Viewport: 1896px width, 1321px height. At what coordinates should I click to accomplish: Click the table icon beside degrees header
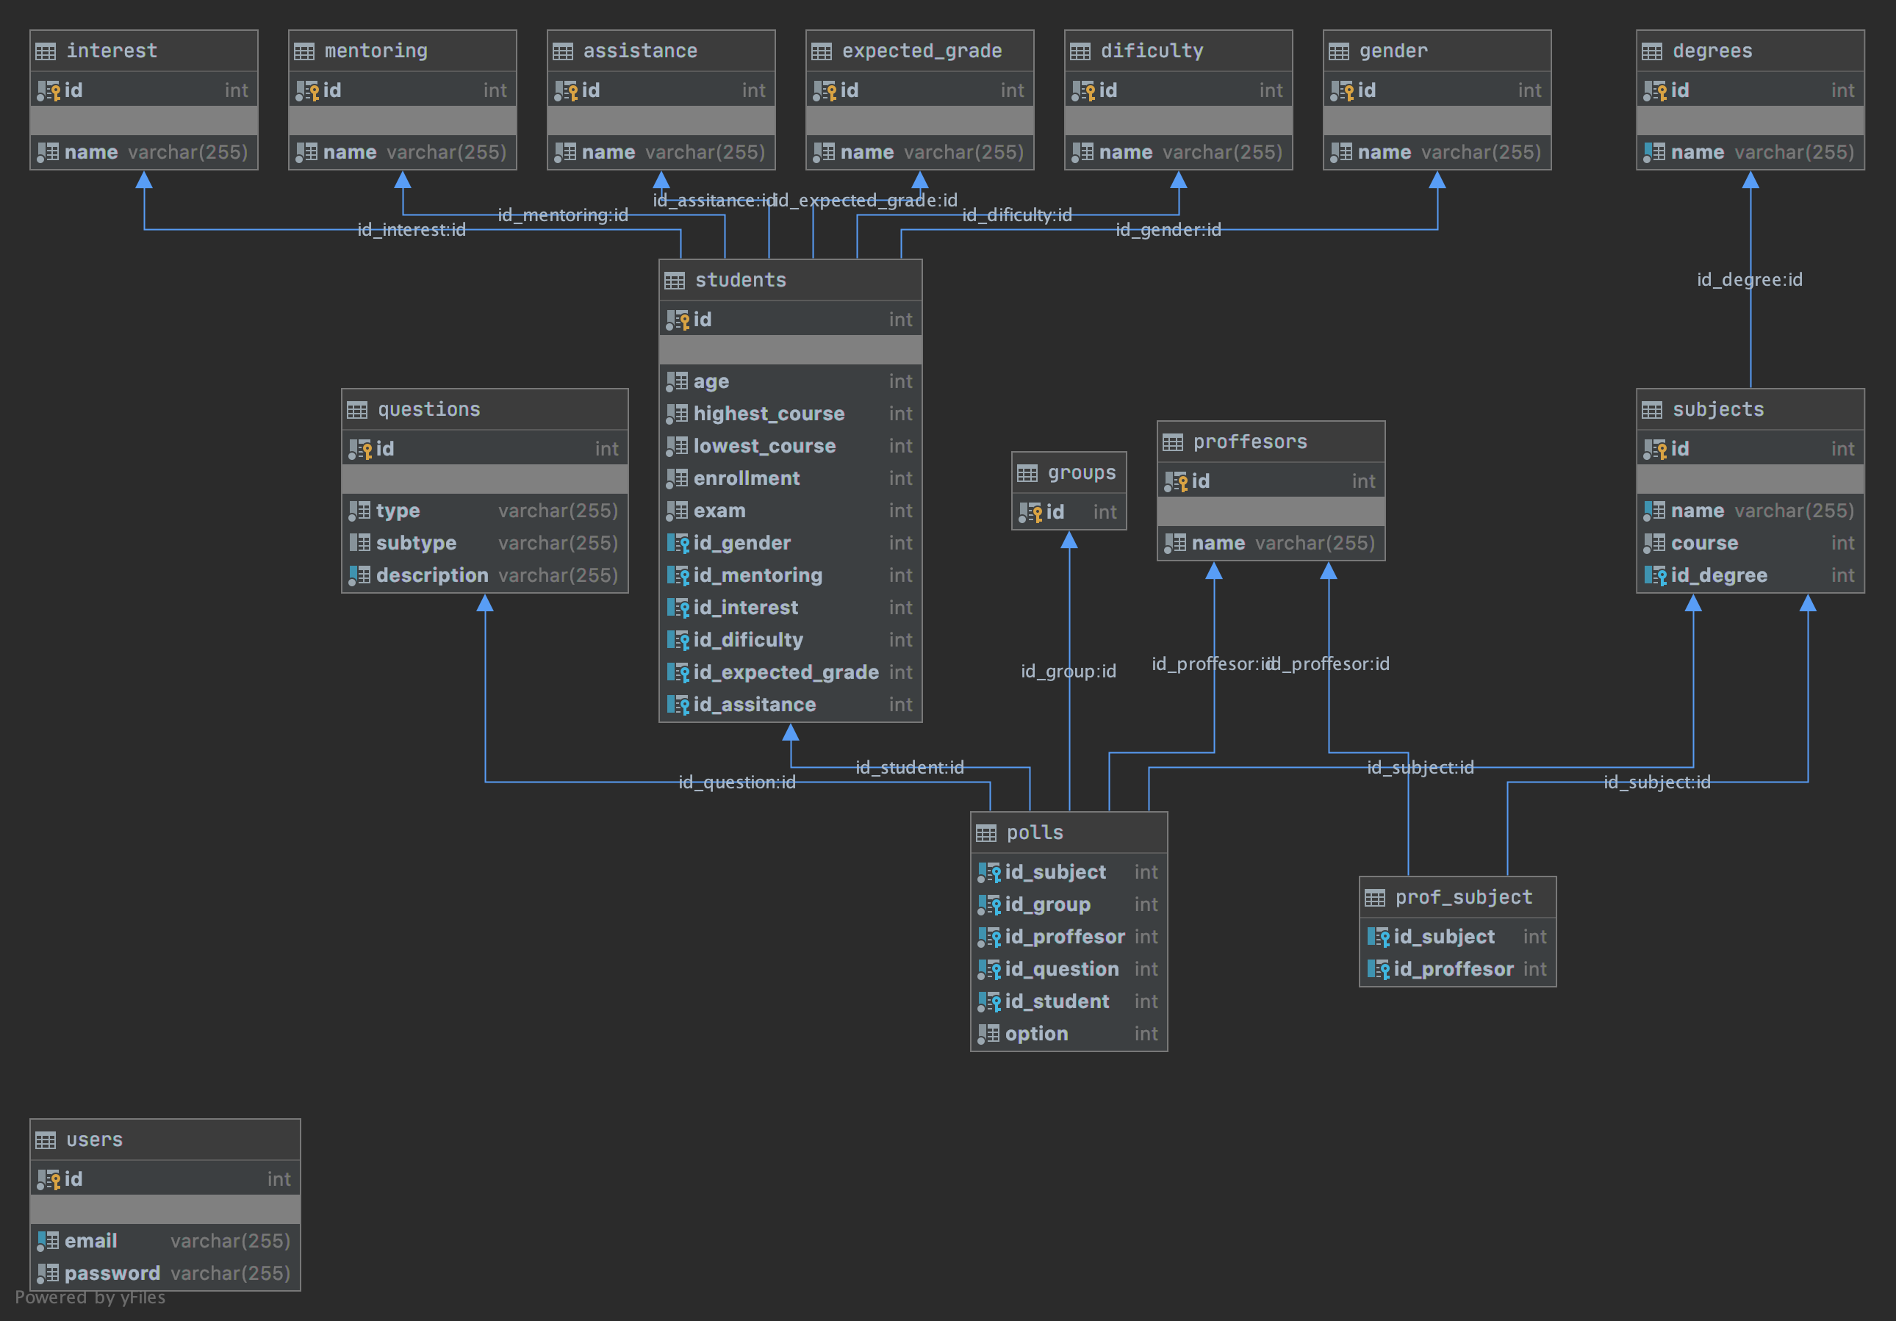pos(1651,51)
